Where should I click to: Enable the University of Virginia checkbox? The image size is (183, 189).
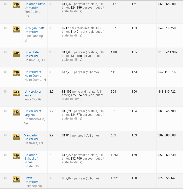(x=5, y=111)
